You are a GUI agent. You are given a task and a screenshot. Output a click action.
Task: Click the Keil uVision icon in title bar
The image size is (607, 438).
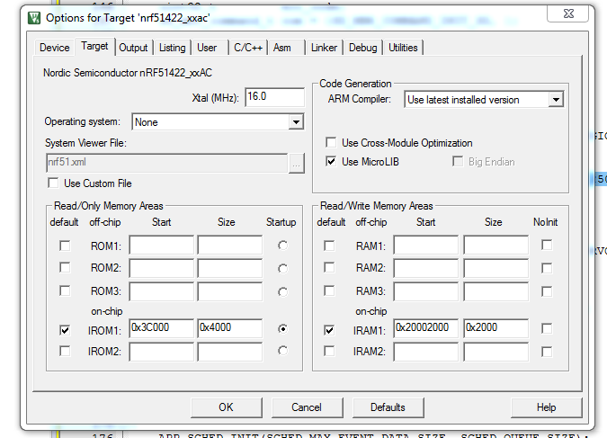[34, 18]
